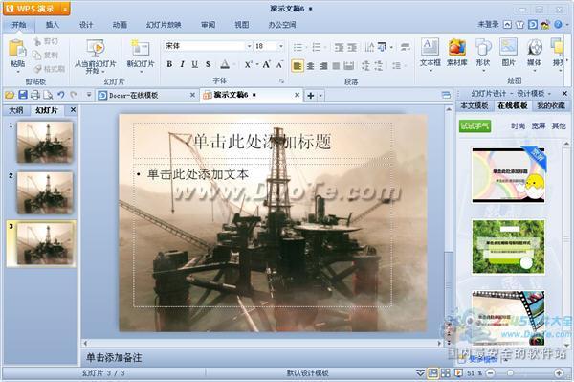Increase font size with A+ icon
The width and height of the screenshot is (574, 382).
tap(267, 64)
